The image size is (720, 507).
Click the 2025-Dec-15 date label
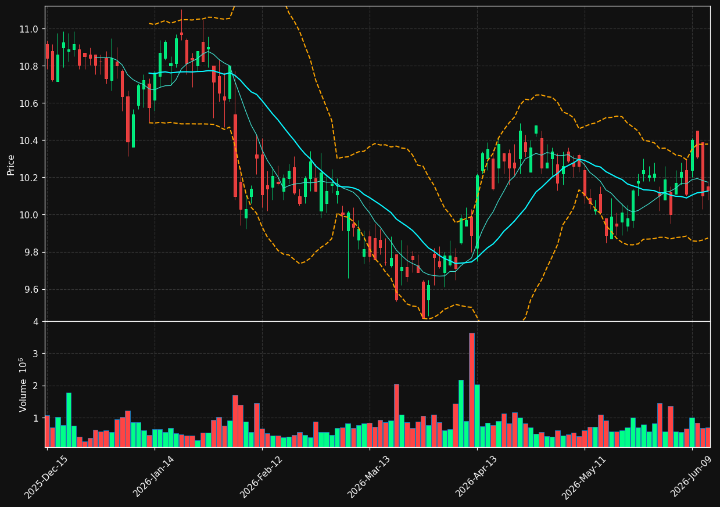tap(46, 477)
